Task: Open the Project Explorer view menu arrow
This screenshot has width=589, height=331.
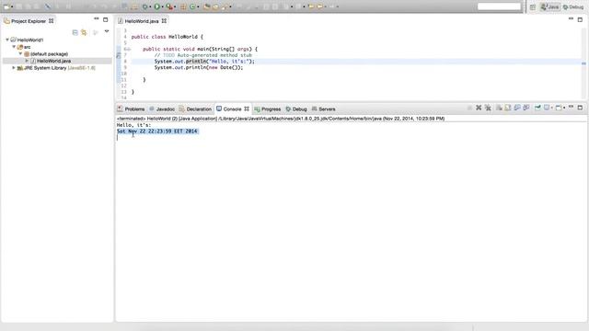Action: click(107, 31)
